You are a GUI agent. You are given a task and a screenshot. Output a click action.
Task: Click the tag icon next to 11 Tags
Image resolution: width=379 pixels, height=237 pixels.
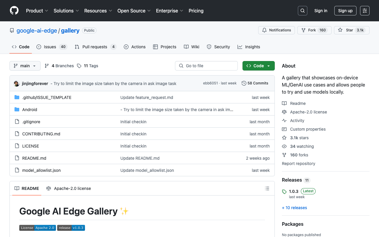click(79, 66)
